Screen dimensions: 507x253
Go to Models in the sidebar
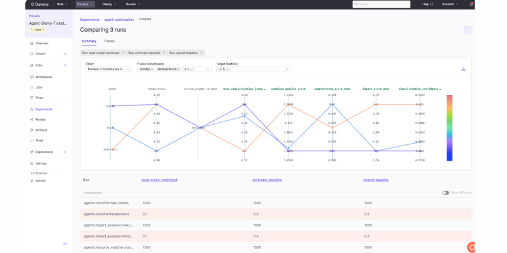tap(40, 119)
